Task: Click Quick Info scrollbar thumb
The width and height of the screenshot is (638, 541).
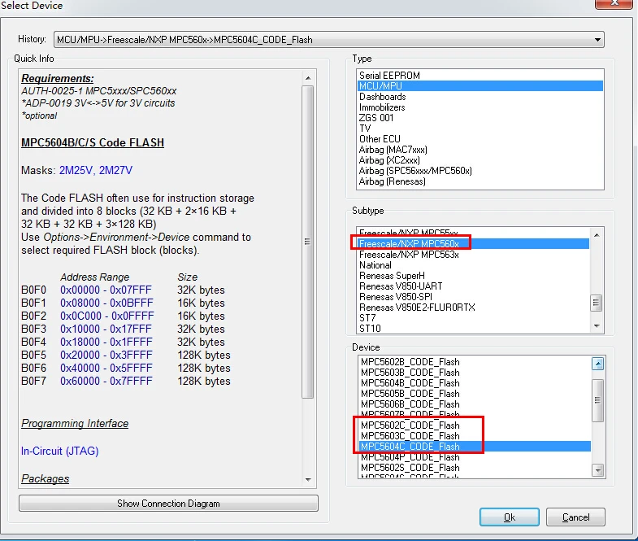Action: pyautogui.click(x=308, y=242)
